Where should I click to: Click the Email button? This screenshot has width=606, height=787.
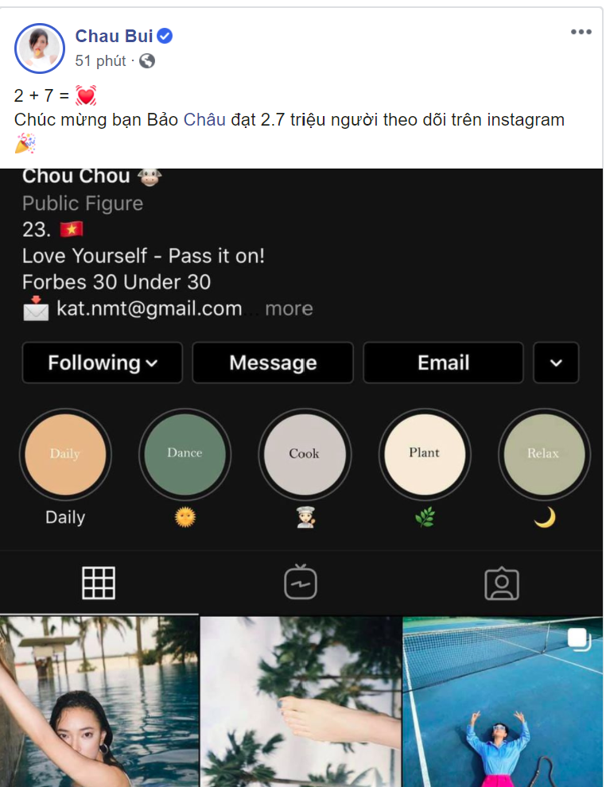tap(443, 362)
